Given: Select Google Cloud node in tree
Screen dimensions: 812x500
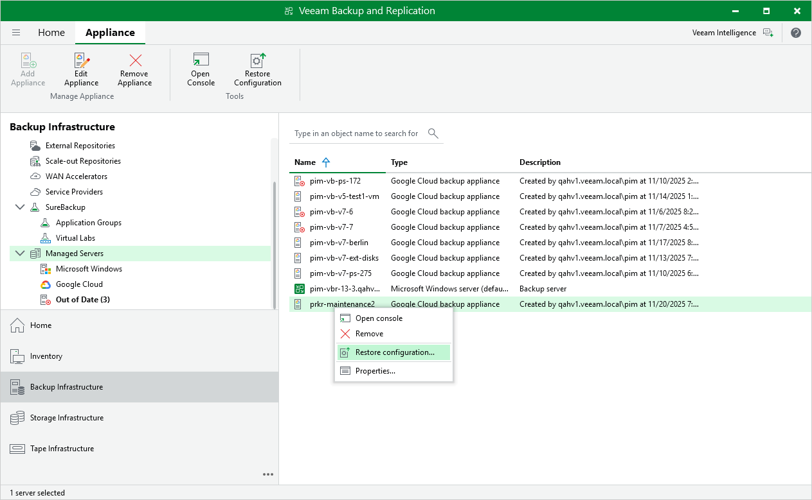Looking at the screenshot, I should click(x=79, y=284).
